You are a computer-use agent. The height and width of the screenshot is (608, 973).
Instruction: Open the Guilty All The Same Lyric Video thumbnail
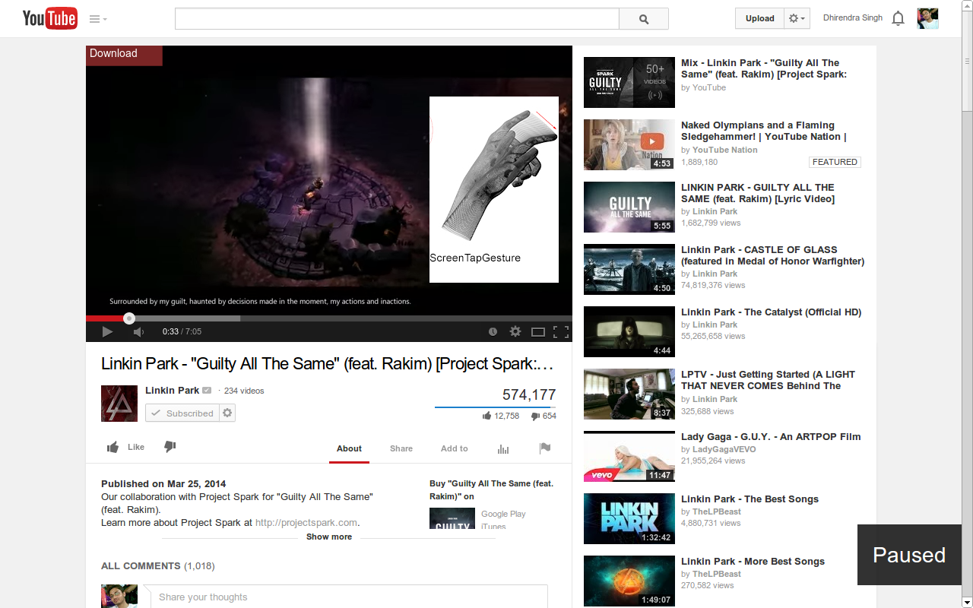[629, 207]
